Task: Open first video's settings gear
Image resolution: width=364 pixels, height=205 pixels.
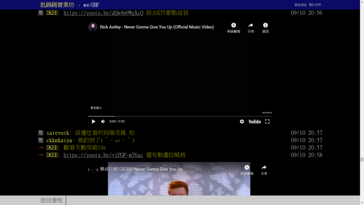Action: click(x=242, y=122)
